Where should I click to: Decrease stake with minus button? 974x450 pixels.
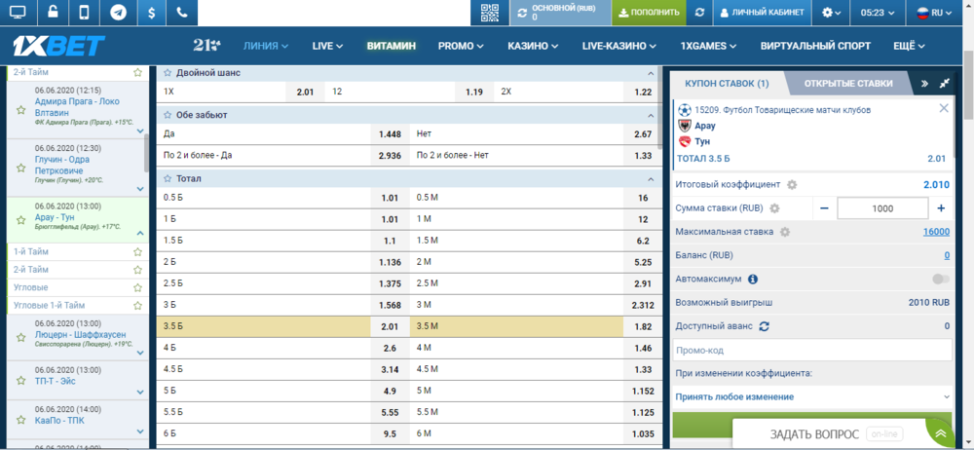tap(824, 208)
